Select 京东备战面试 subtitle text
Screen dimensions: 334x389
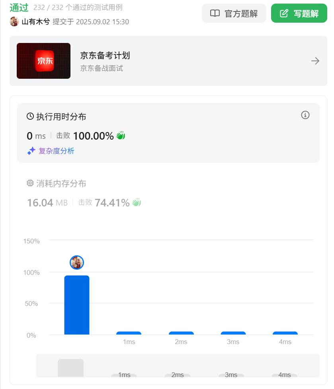(102, 68)
